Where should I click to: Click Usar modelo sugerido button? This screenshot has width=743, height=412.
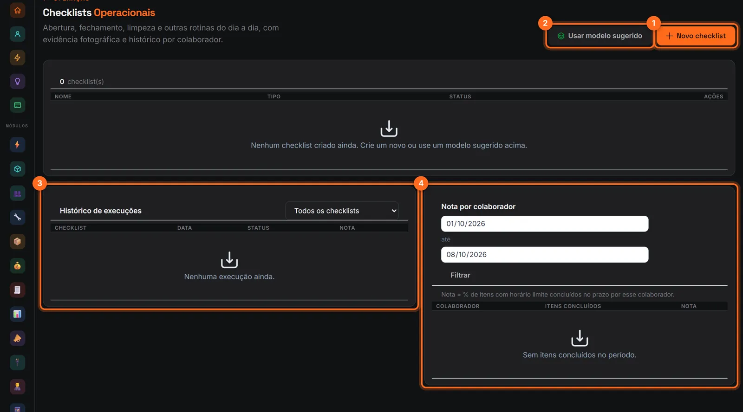pyautogui.click(x=600, y=36)
